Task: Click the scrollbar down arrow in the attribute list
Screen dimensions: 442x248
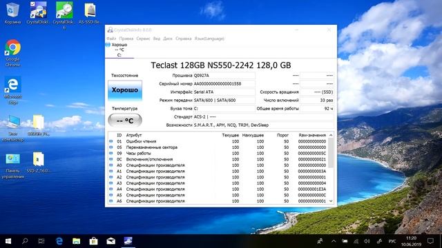Action: [331, 201]
